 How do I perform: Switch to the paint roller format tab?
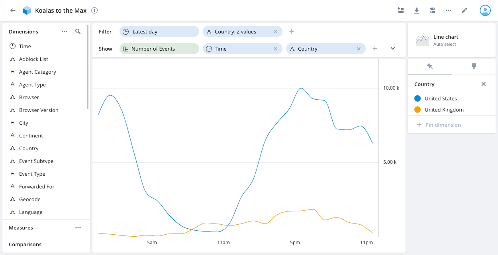click(x=474, y=67)
